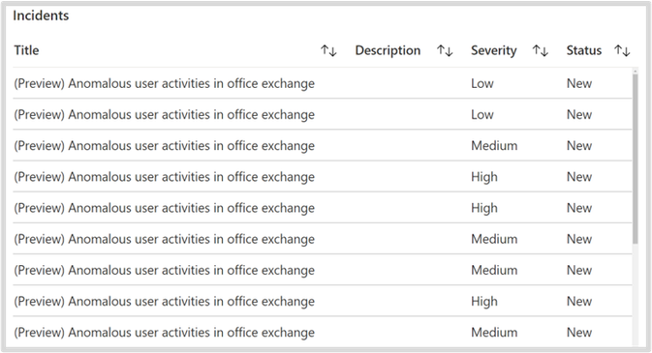Select the High severity value in eighth row
Image resolution: width=652 pixels, height=353 pixels.
click(x=484, y=302)
